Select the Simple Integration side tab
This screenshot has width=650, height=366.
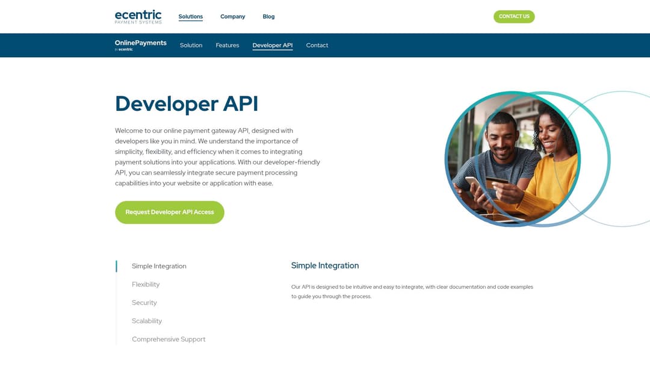point(159,266)
